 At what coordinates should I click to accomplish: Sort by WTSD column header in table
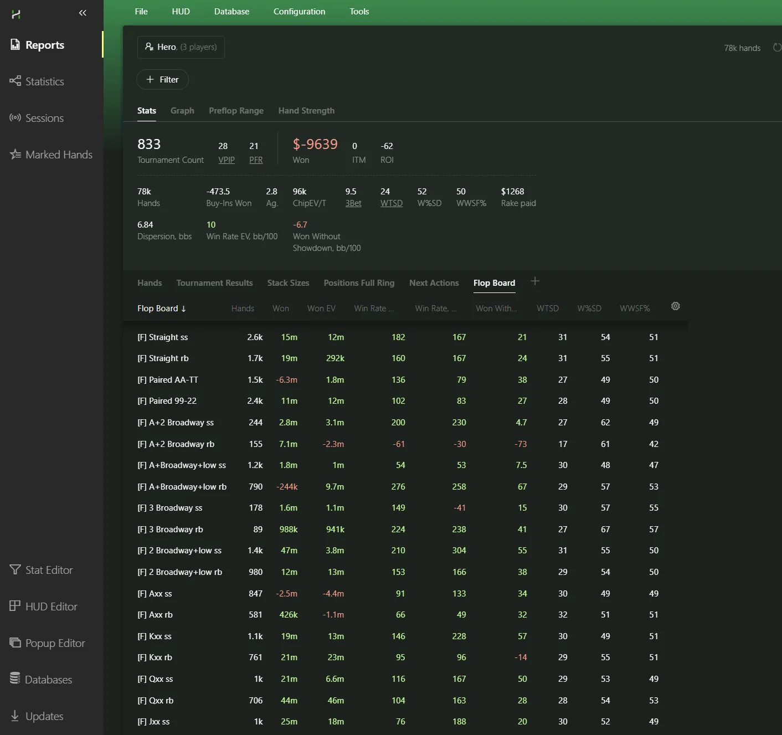coord(548,309)
